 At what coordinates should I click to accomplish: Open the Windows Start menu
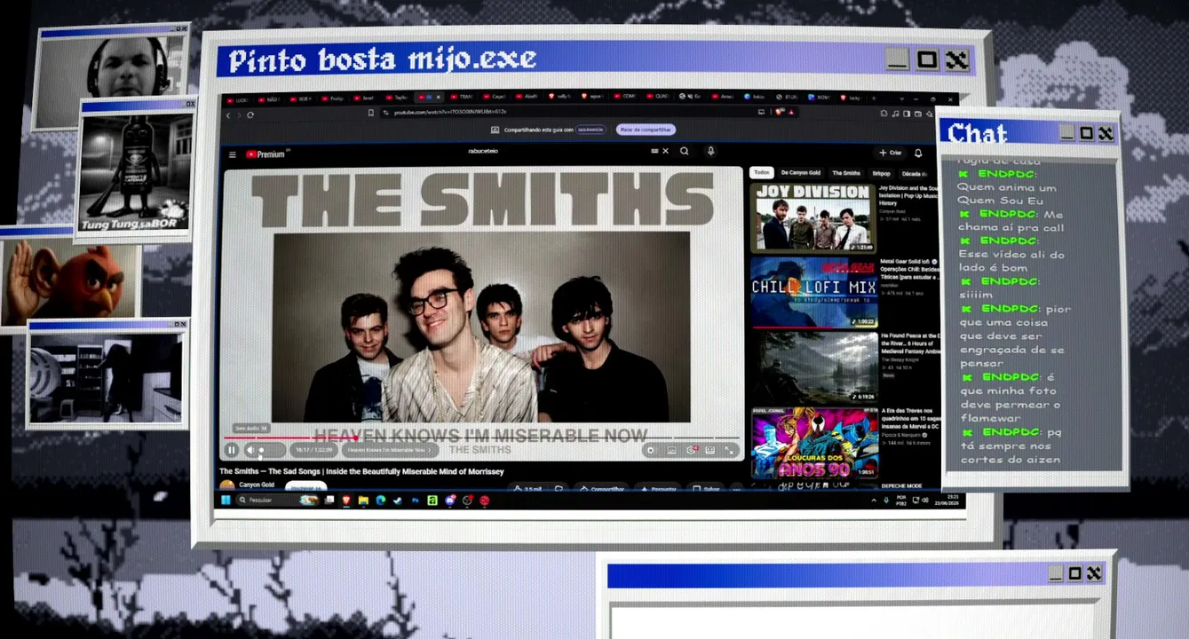pyautogui.click(x=226, y=500)
